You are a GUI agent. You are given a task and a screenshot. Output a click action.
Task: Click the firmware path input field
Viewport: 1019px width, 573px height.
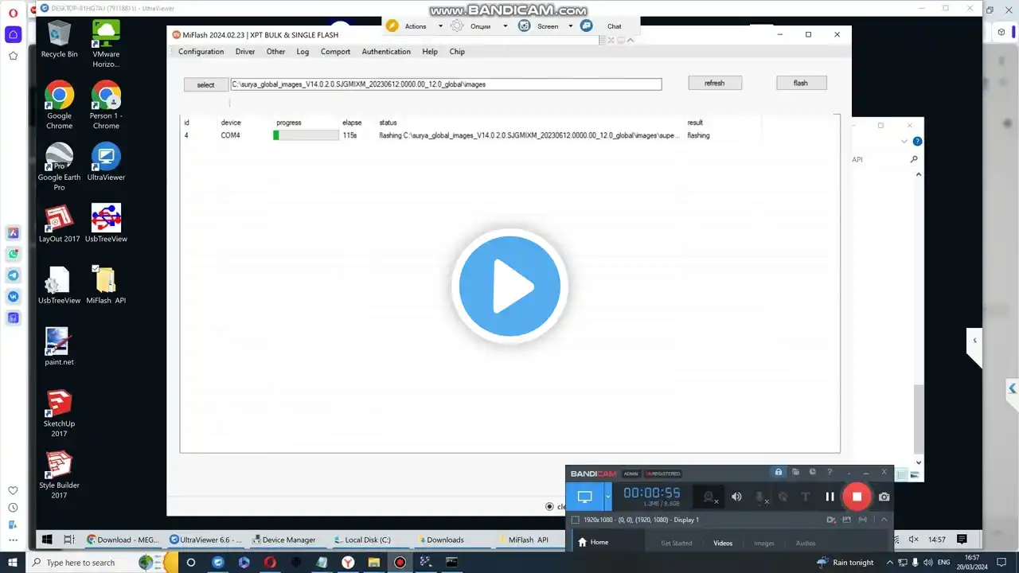tap(446, 84)
